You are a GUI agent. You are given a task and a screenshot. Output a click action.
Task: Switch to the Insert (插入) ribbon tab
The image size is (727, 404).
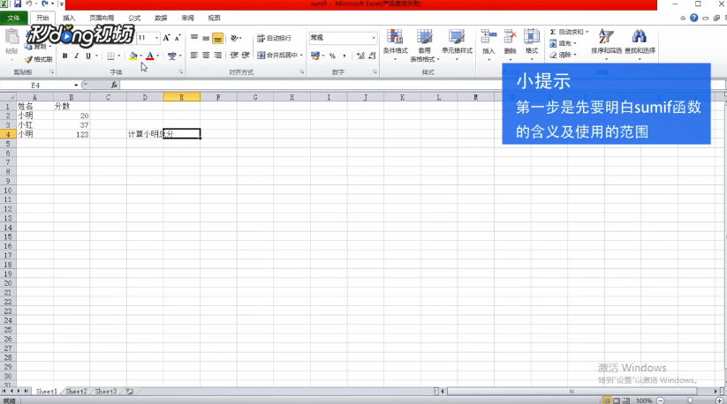click(69, 18)
